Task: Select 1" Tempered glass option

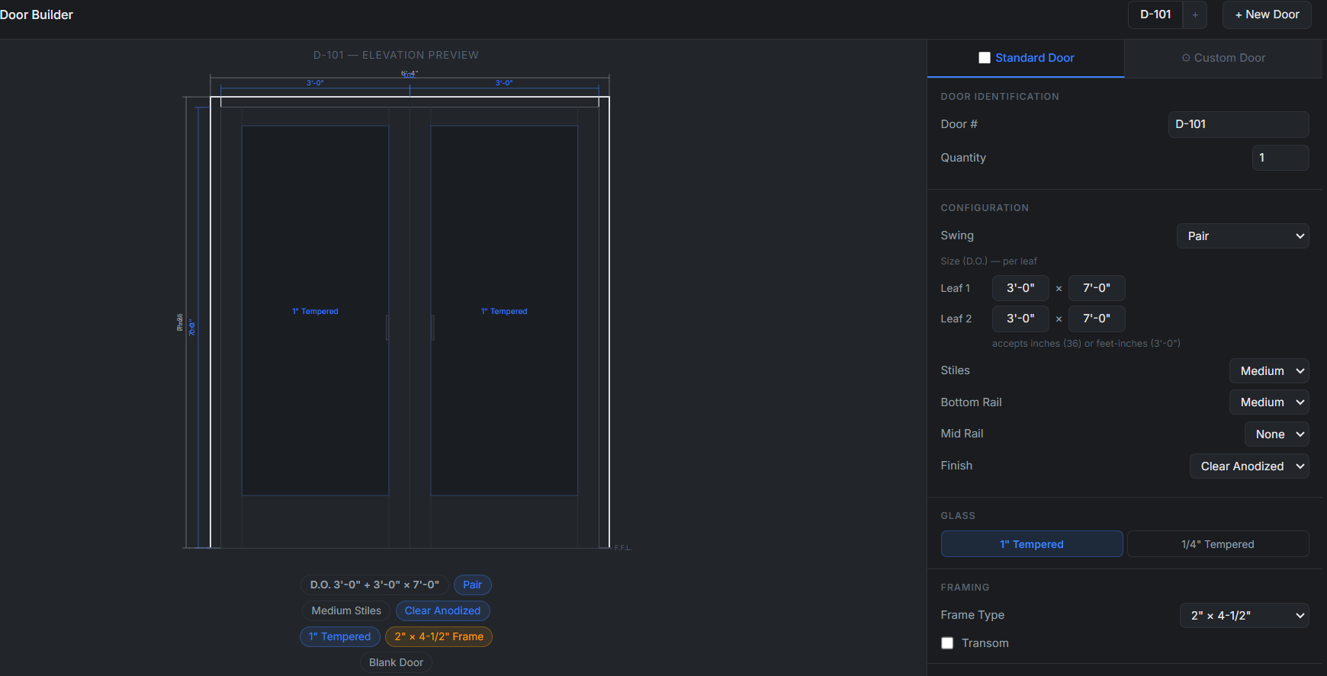Action: click(1032, 544)
